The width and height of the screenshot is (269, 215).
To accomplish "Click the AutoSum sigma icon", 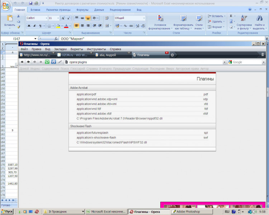I will 231,16.
